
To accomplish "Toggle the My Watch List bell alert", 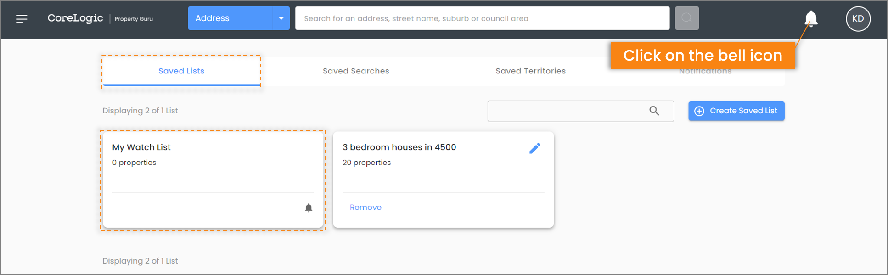I will pos(309,208).
